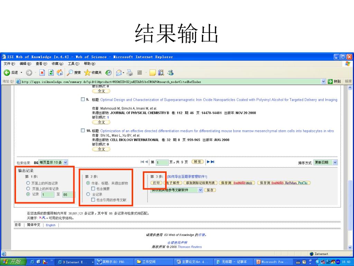The height and width of the screenshot is (266, 354).
Task: Click the Internet zone globe in status bar
Action: tap(311, 254)
